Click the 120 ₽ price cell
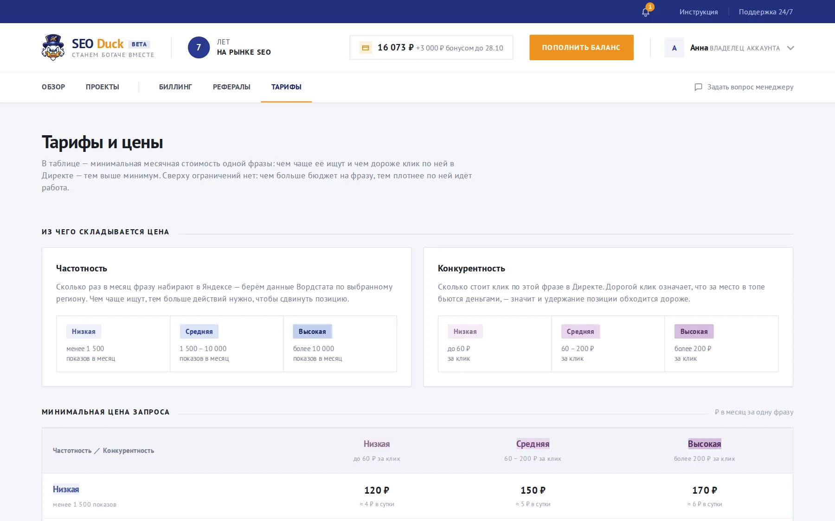835x521 pixels. click(x=377, y=490)
